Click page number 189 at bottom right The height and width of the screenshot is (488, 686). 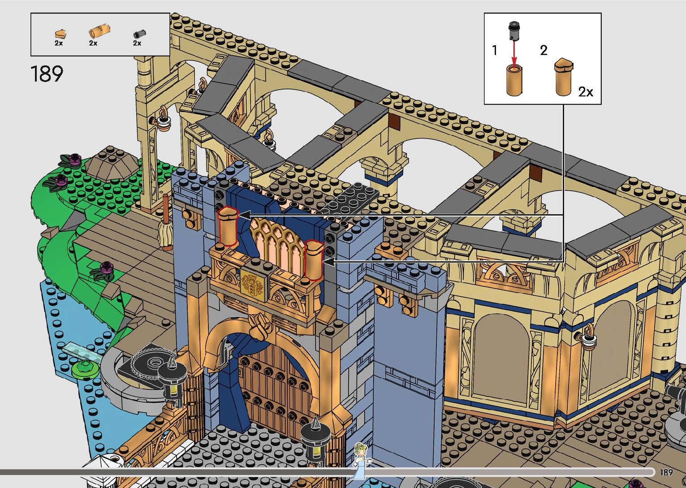point(666,472)
